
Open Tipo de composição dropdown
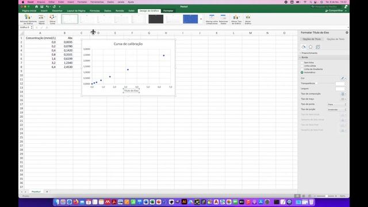tap(344, 94)
